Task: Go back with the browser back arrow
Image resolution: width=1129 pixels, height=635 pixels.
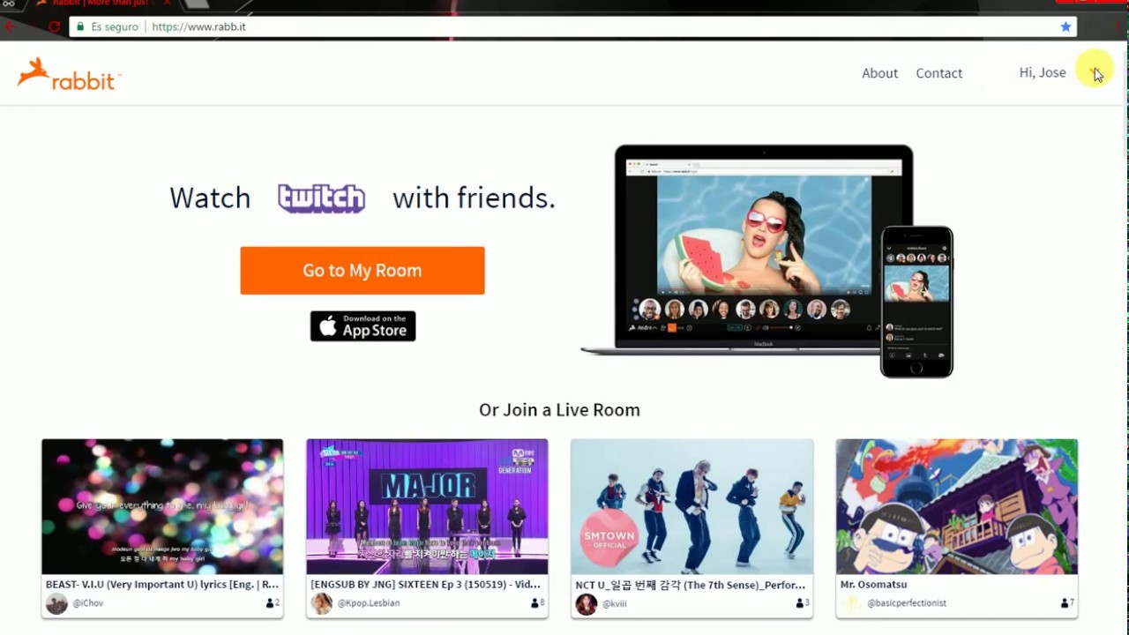Action: 11,26
